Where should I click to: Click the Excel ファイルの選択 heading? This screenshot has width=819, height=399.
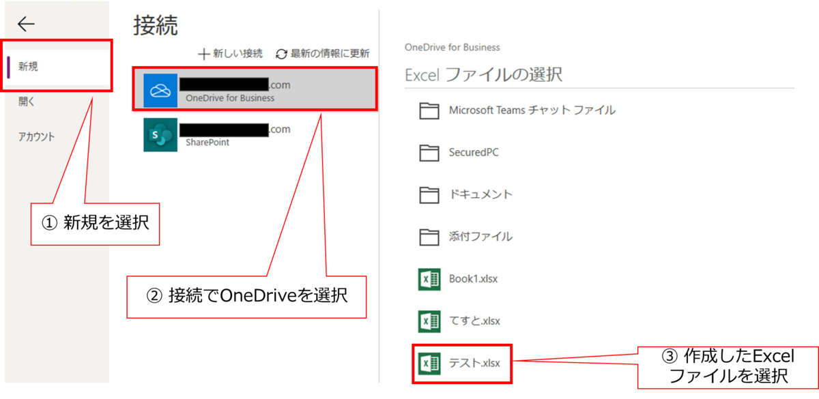pos(484,74)
